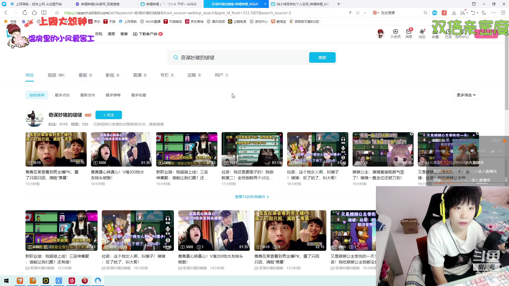The height and width of the screenshot is (286, 509).
Task: Open the 京东 bookmark
Action: click(94, 21)
